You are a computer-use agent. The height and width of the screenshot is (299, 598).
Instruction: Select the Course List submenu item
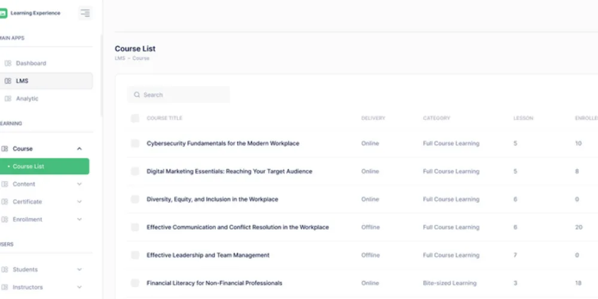pyautogui.click(x=44, y=166)
